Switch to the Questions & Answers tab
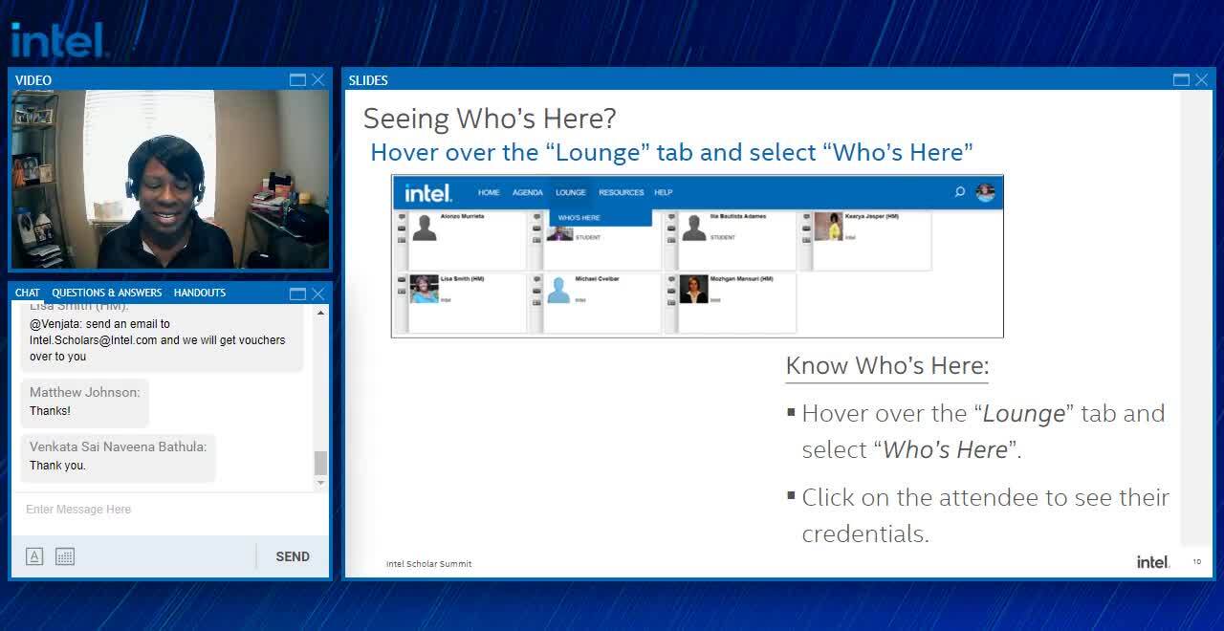The image size is (1224, 631). coord(106,293)
